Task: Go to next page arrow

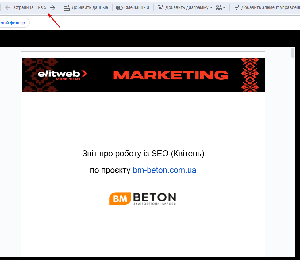Action: click(x=53, y=8)
